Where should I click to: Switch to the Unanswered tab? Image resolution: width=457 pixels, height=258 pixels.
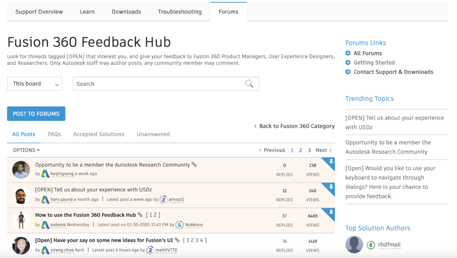pos(153,134)
